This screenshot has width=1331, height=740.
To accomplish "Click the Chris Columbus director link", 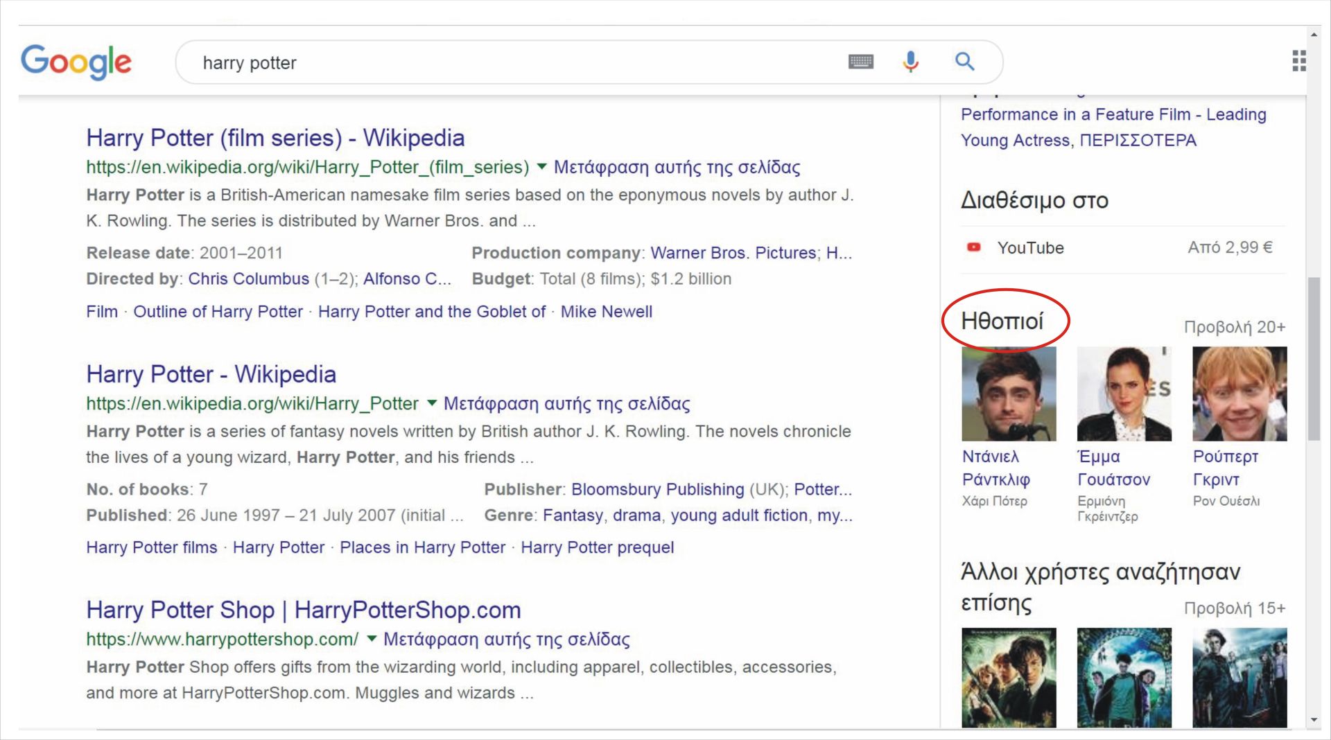I will (x=248, y=279).
